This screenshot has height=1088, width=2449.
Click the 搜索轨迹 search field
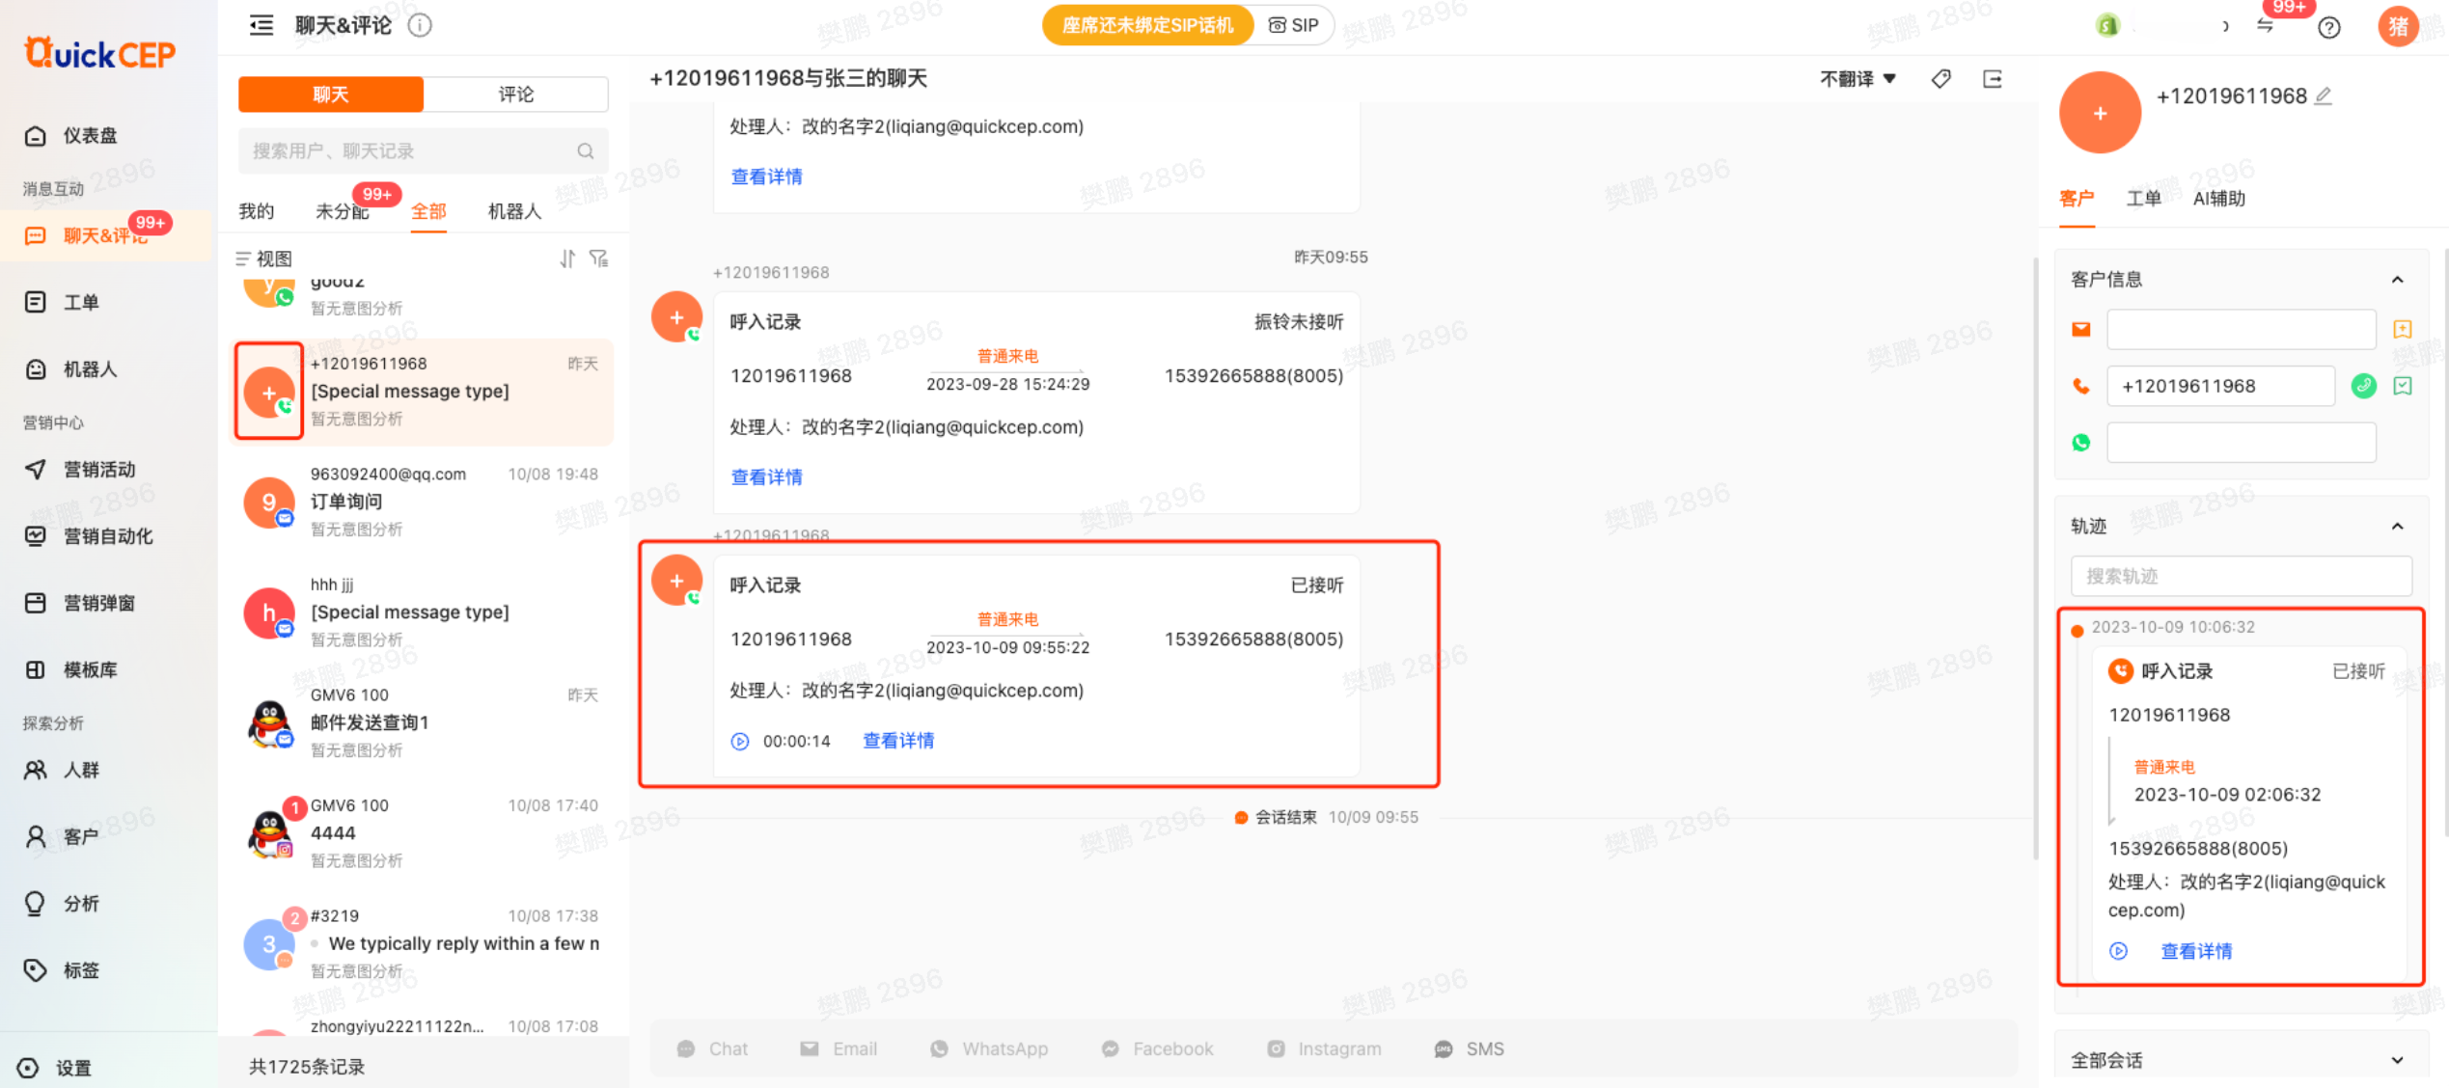(x=2240, y=576)
